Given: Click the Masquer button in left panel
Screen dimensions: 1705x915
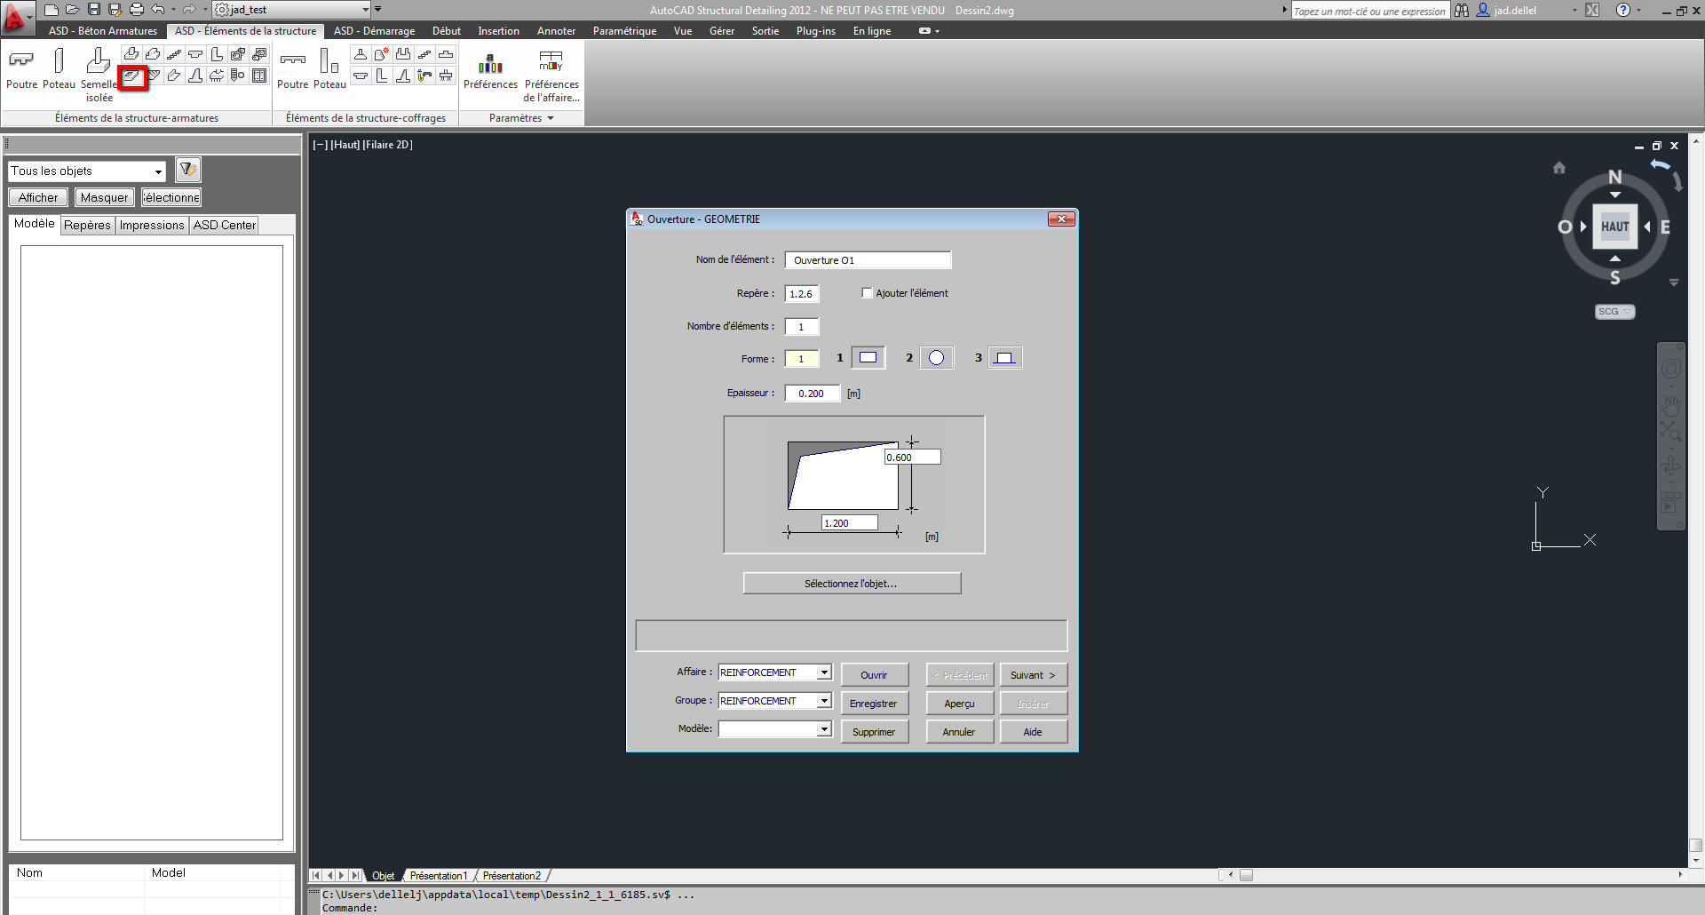Looking at the screenshot, I should [104, 197].
